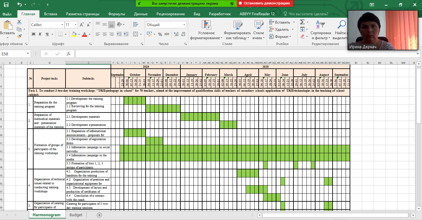Toggle center horizontal alignment

[x=104, y=34]
